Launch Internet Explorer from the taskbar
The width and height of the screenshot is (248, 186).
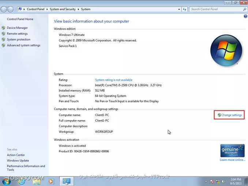tap(22, 181)
